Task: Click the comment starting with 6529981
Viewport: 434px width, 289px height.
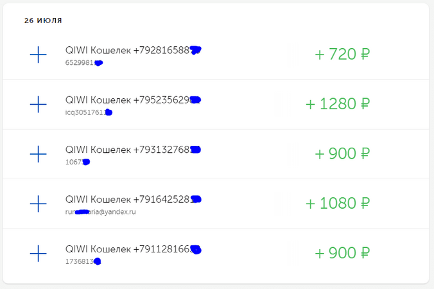Action: (x=84, y=63)
